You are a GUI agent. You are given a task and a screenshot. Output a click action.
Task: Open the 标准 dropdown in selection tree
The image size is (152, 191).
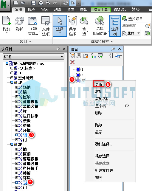tap(33, 57)
